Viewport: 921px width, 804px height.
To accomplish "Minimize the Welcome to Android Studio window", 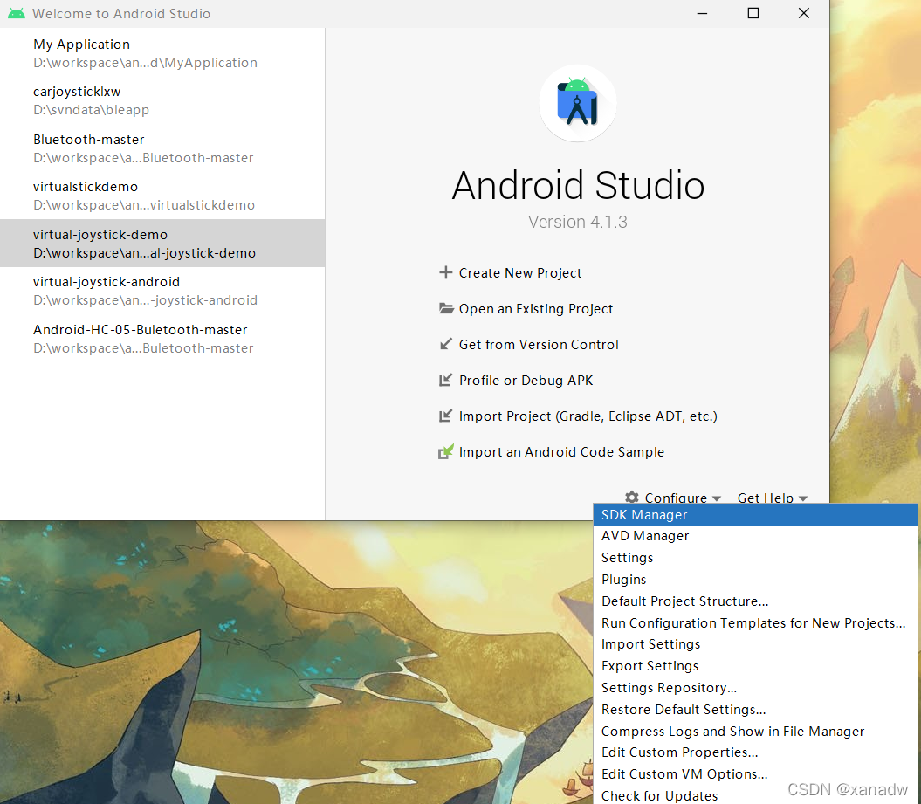I will coord(702,13).
